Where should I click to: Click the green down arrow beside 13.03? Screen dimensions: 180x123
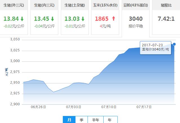tap(83, 19)
